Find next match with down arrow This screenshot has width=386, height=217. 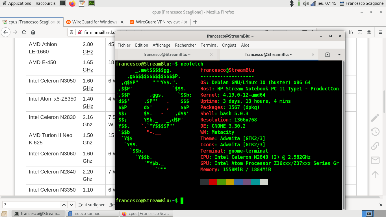pyautogui.click(x=71, y=205)
